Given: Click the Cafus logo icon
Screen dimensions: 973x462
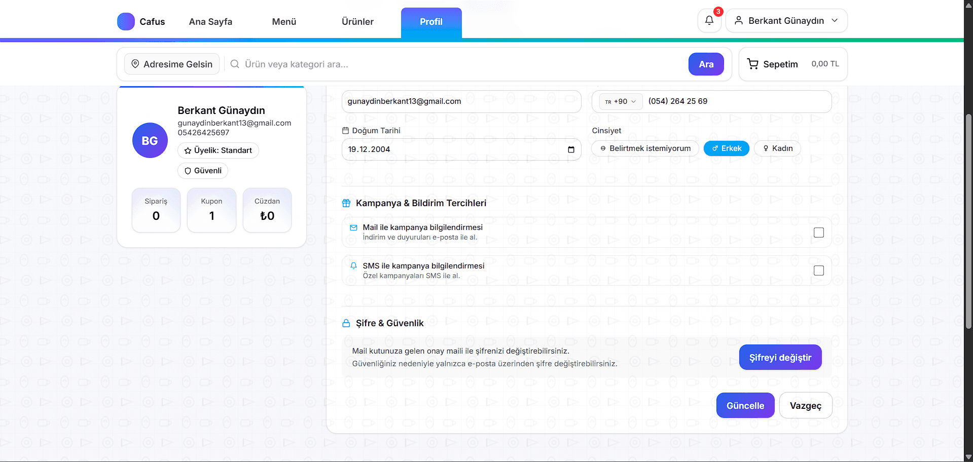Looking at the screenshot, I should (x=126, y=21).
